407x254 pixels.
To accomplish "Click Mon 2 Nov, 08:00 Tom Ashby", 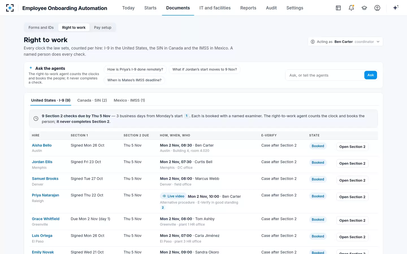I will pyautogui.click(x=187, y=219).
